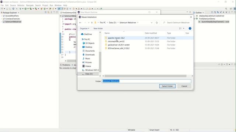Click the Select Folder button
This screenshot has height=132, width=236.
[167, 86]
